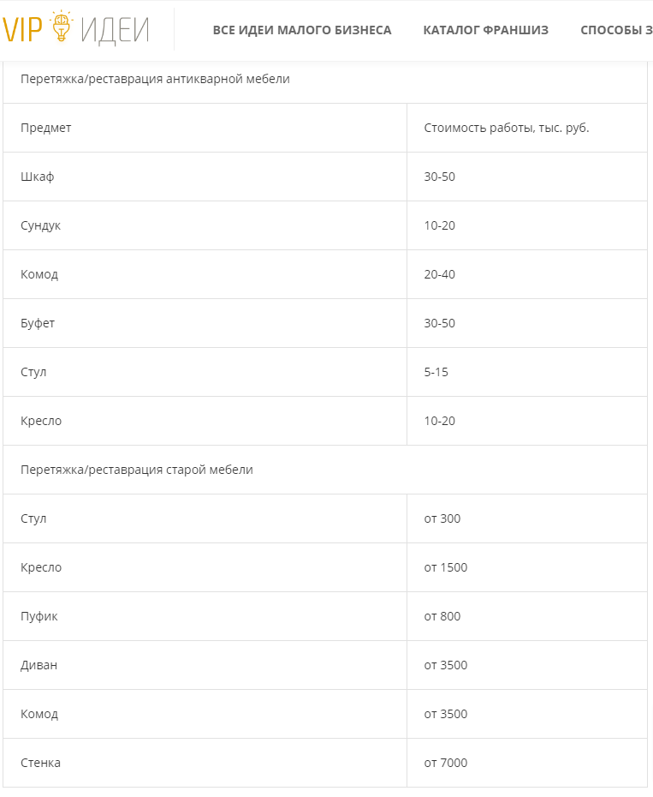Select the Сундук row label
The height and width of the screenshot is (797, 653).
(x=41, y=225)
